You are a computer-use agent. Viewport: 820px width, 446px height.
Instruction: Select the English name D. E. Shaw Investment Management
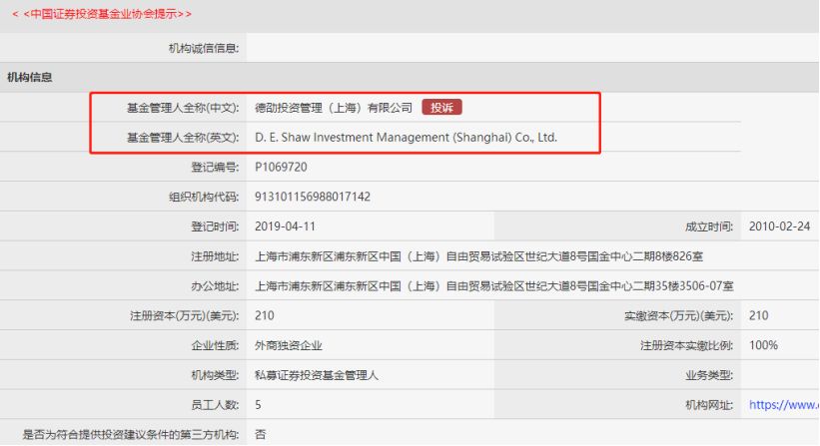pyautogui.click(x=406, y=138)
